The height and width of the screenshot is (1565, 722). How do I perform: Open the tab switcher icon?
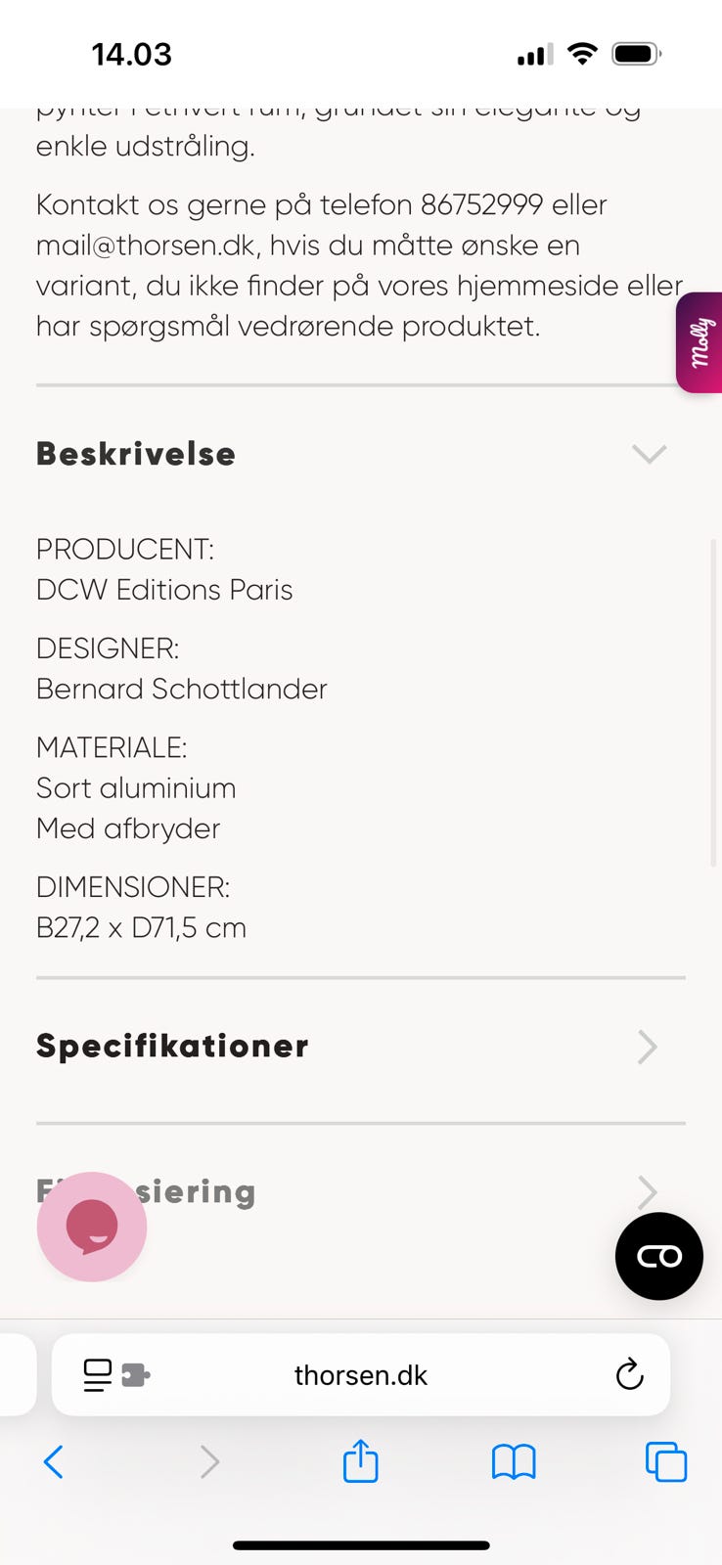tap(666, 1461)
